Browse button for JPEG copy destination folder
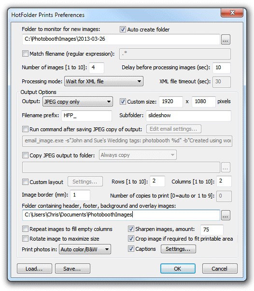This screenshot has width=254, height=291. click(x=226, y=168)
